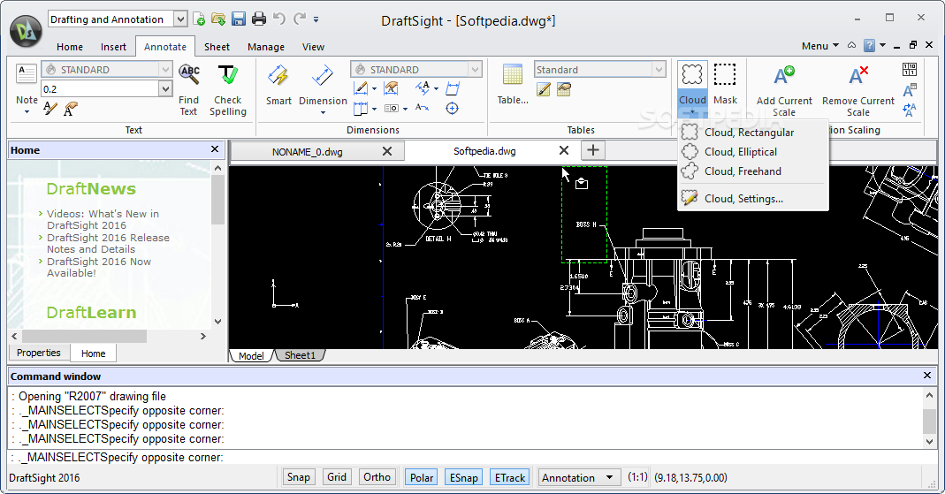Toggle Grid display in status bar
The image size is (945, 494).
pyautogui.click(x=336, y=477)
